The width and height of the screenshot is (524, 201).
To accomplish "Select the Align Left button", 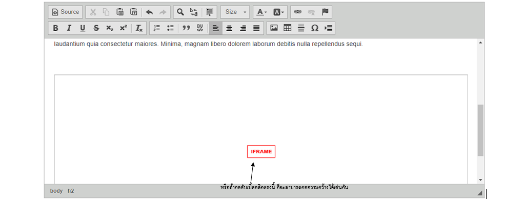I will click(x=215, y=28).
